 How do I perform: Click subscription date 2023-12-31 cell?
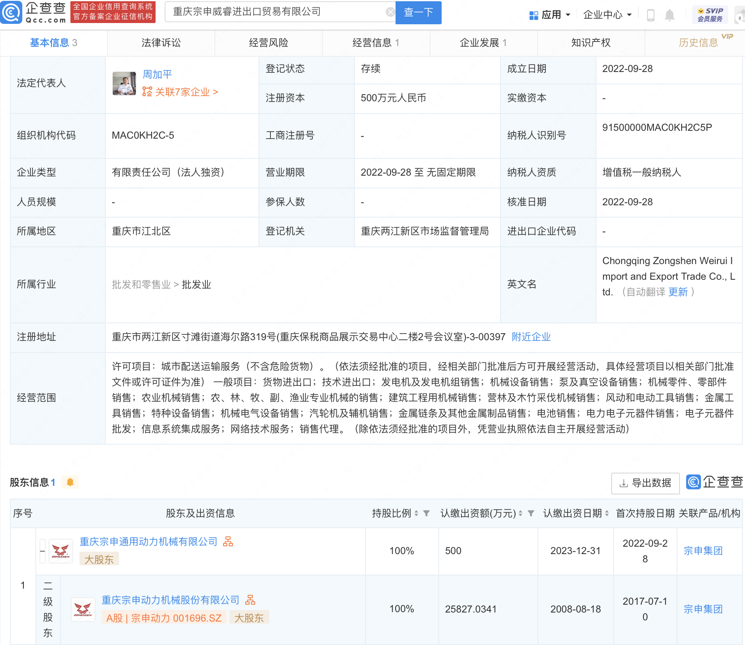tap(575, 551)
